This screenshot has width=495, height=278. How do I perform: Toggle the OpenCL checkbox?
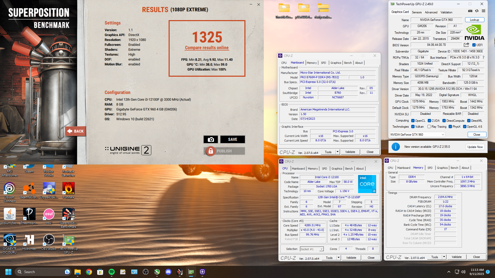click(413, 120)
